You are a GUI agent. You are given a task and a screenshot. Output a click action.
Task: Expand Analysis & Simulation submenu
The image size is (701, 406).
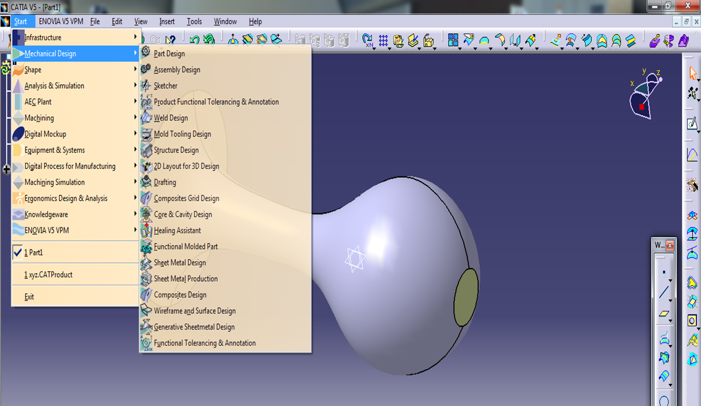(x=54, y=86)
